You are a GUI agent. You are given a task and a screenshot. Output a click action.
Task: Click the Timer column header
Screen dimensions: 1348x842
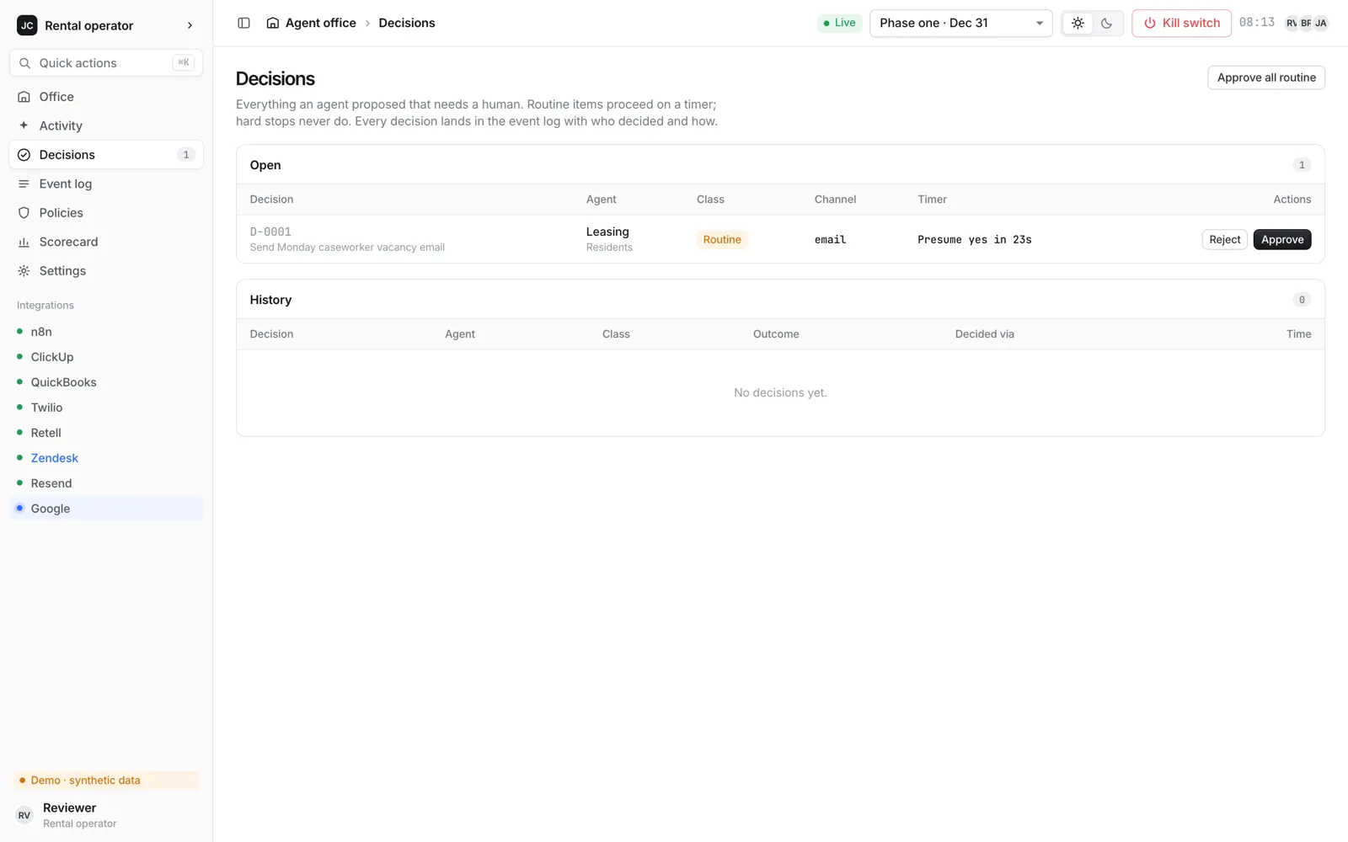(932, 200)
